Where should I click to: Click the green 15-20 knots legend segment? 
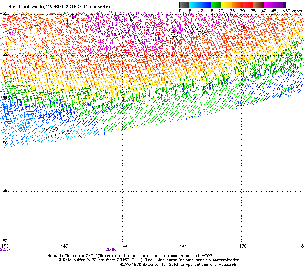click(x=216, y=5)
